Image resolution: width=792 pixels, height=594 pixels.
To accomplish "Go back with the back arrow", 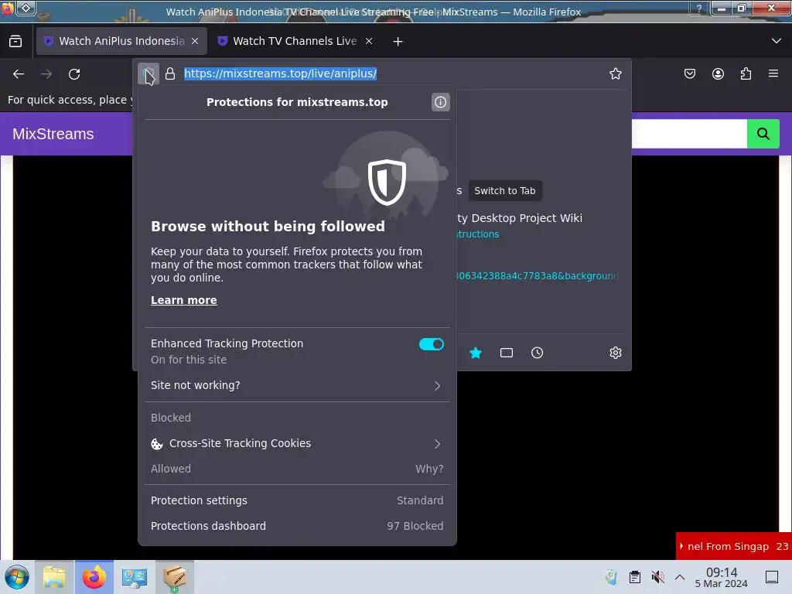I will (19, 74).
